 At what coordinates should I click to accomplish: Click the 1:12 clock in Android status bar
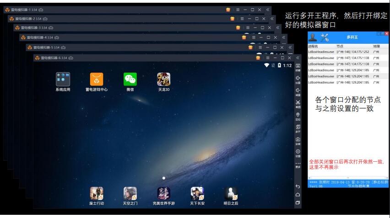287,65
